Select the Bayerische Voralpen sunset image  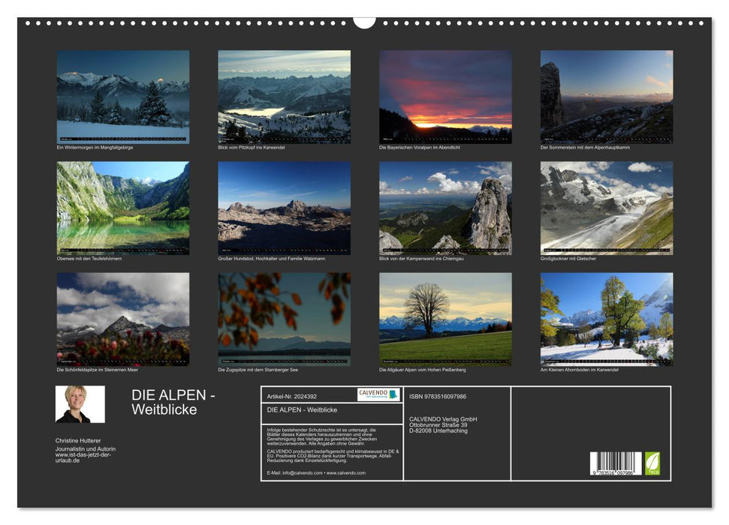coord(443,97)
